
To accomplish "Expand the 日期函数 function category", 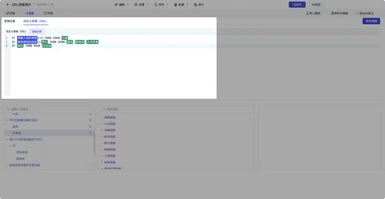I will coord(102,130).
